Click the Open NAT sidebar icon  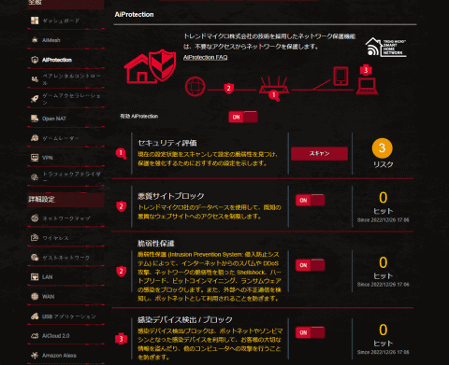tap(35, 119)
